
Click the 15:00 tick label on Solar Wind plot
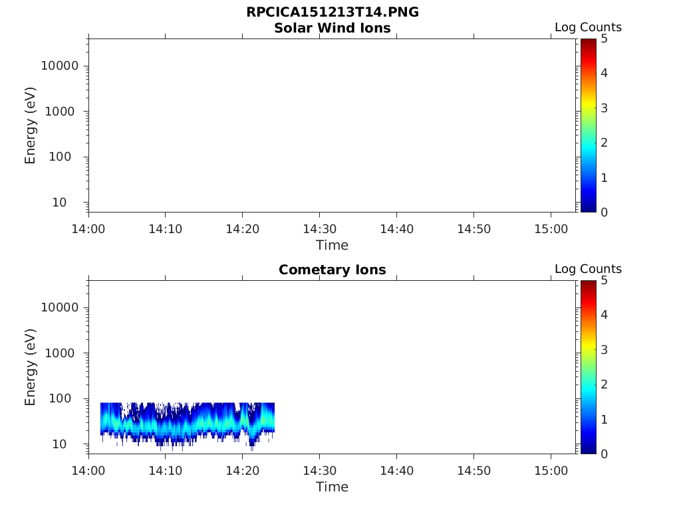pyautogui.click(x=551, y=229)
